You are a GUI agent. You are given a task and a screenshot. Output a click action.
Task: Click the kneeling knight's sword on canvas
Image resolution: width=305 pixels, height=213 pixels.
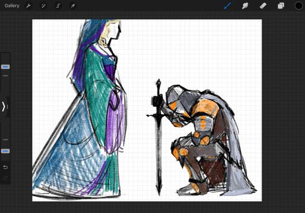click(159, 136)
